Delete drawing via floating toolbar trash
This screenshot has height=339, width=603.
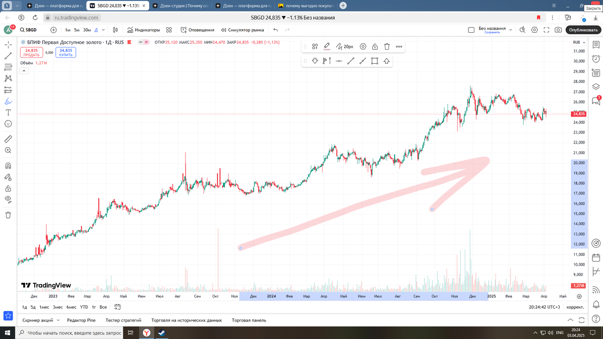click(x=387, y=47)
